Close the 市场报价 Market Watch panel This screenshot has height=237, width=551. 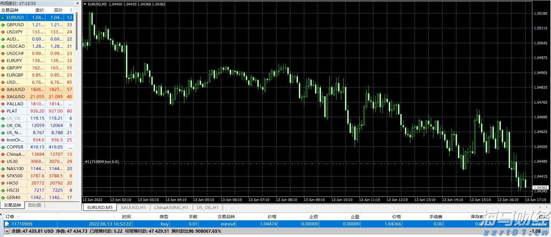tap(77, 3)
